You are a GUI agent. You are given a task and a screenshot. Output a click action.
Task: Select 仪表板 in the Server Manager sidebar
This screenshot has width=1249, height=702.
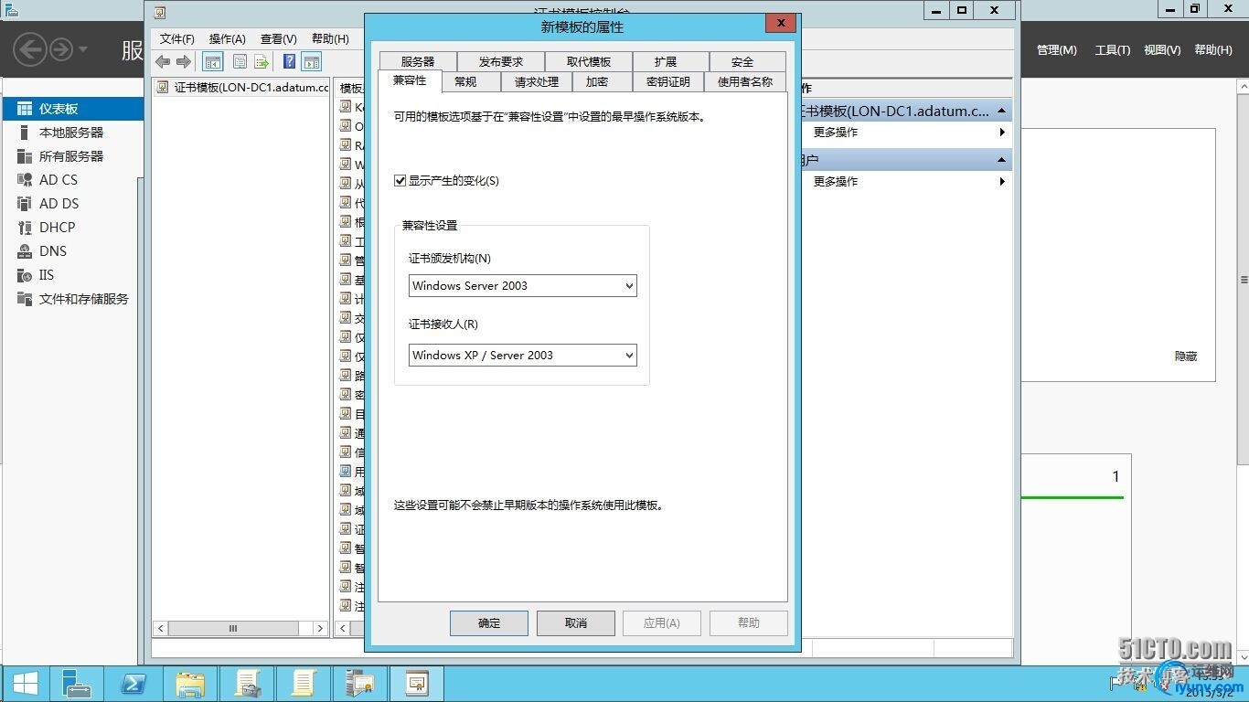(x=71, y=109)
